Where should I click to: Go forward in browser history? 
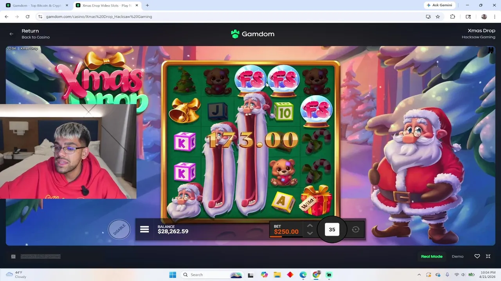click(x=17, y=16)
